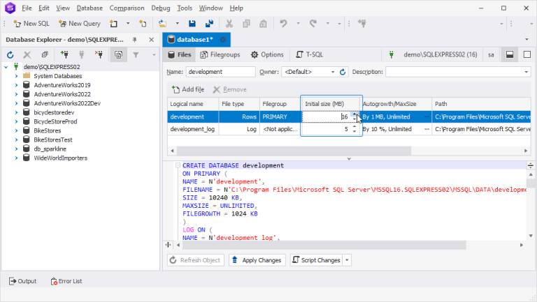
Task: Open the Database menu
Action: (89, 8)
